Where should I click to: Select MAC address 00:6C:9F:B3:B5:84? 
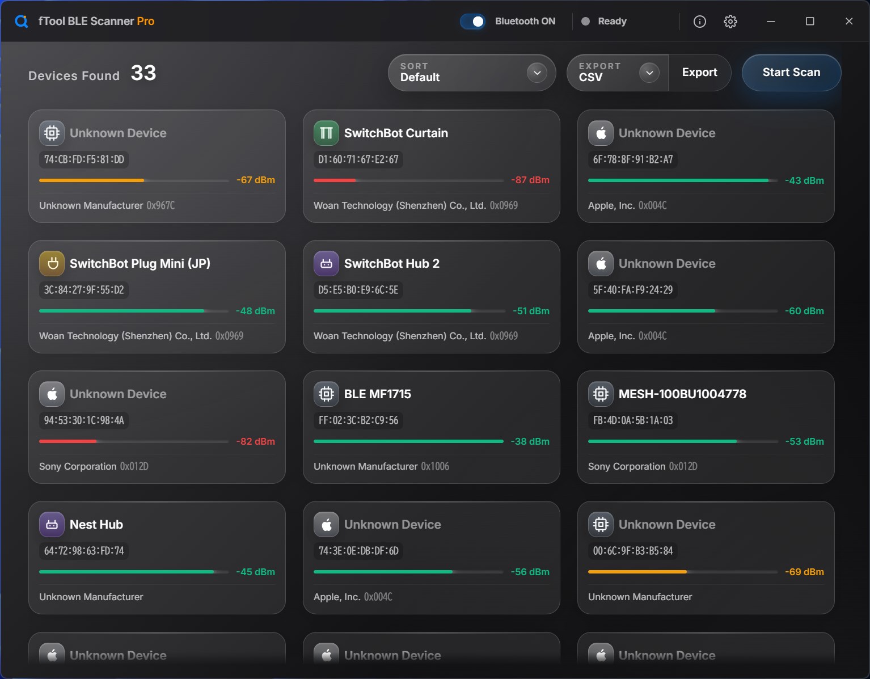(633, 551)
